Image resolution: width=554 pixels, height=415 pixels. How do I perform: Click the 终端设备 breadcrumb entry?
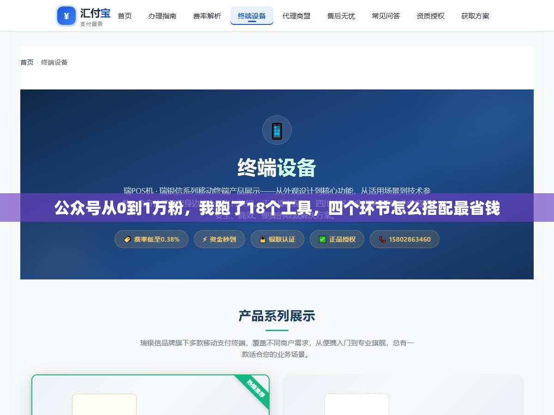(54, 62)
